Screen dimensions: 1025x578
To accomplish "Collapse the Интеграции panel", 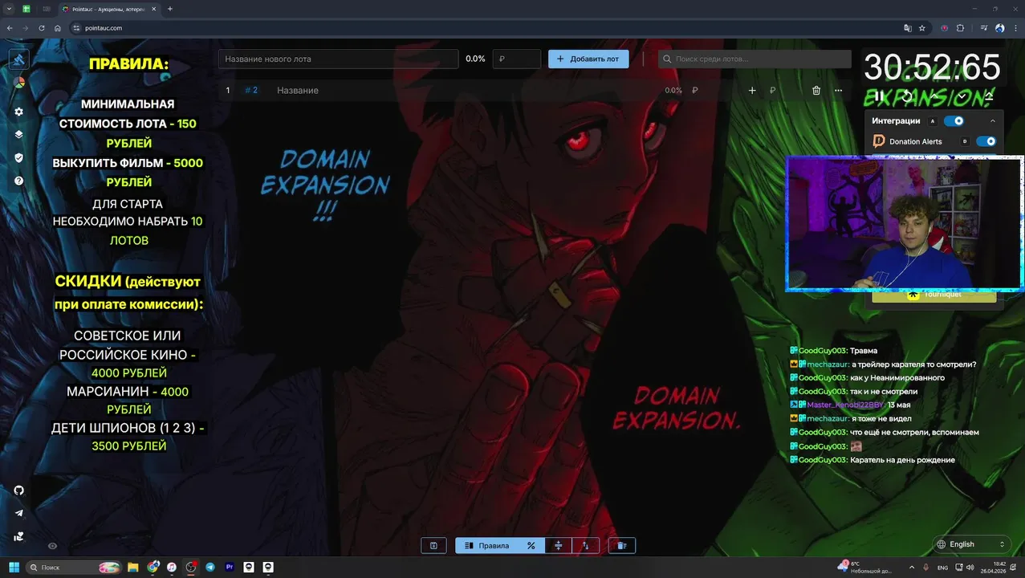I will [x=993, y=121].
